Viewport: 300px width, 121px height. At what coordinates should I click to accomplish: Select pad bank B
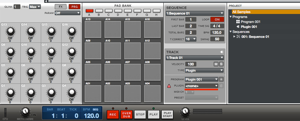(99, 11)
